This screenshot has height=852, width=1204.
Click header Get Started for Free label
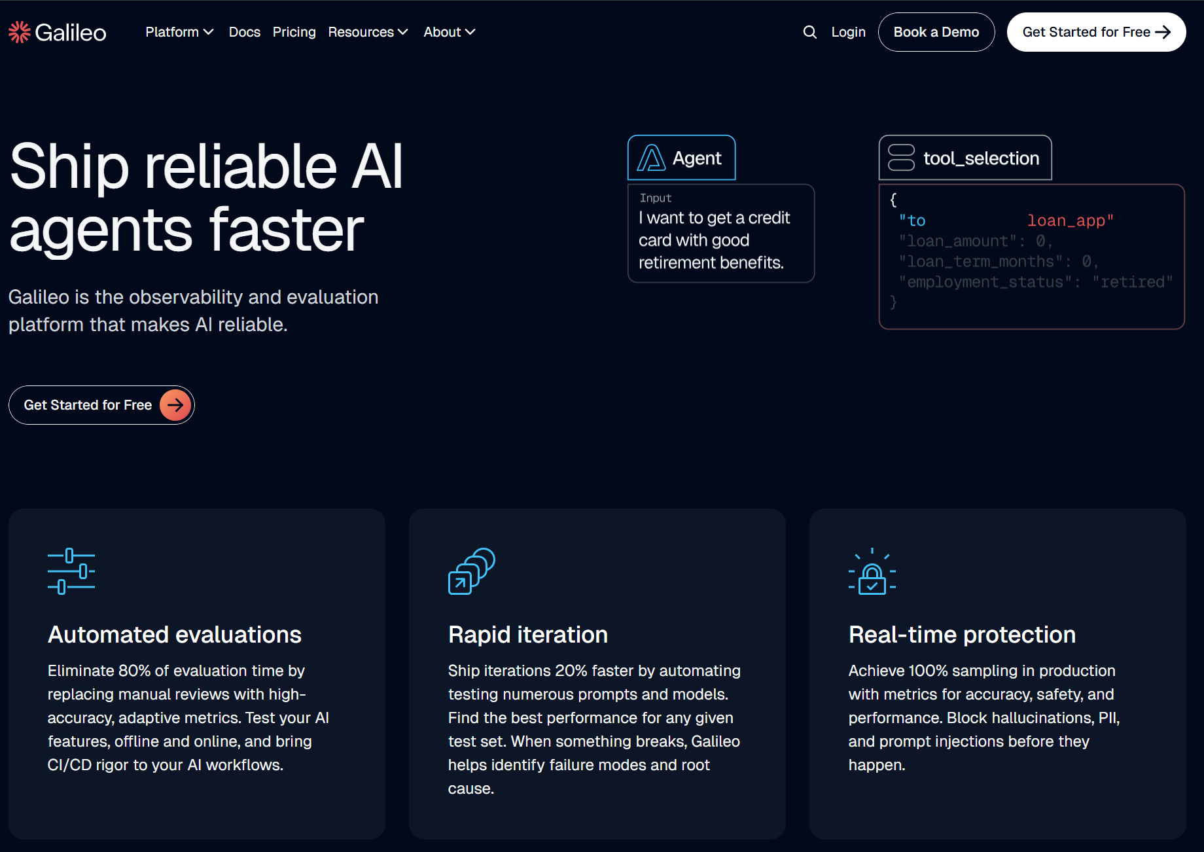tap(1086, 32)
